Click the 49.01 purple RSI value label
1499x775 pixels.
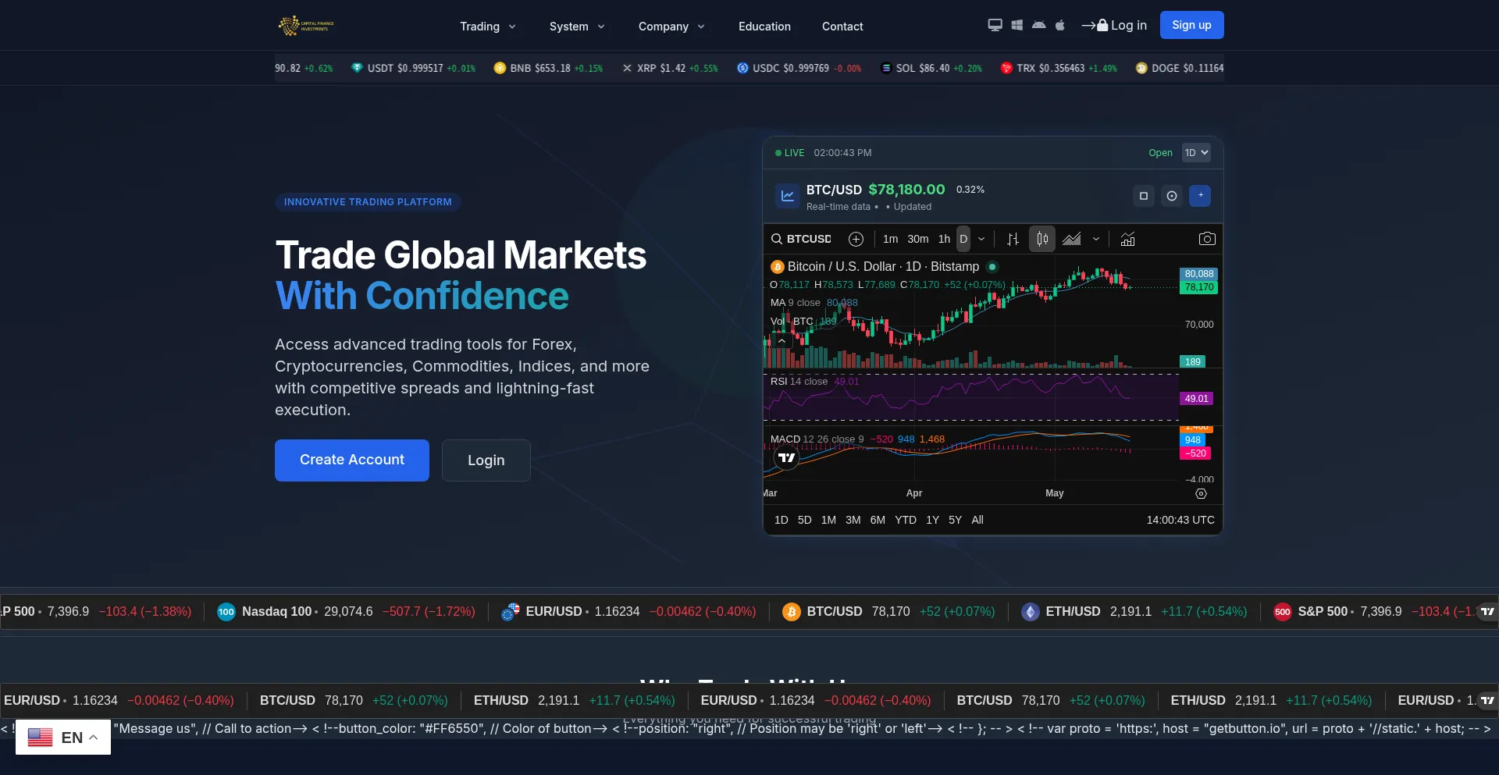1196,399
